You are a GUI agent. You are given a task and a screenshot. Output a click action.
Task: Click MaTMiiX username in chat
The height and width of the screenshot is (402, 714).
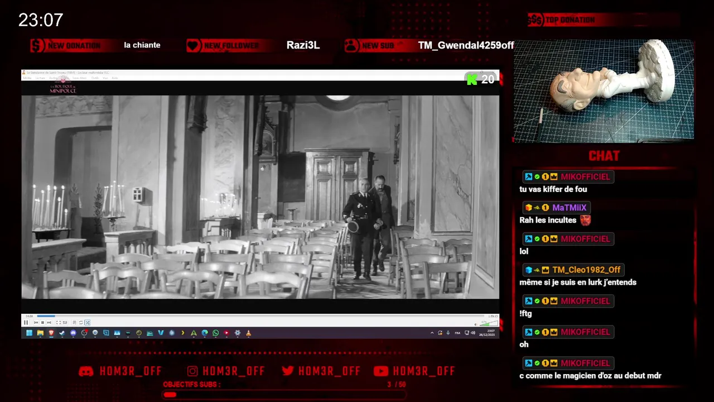click(x=569, y=208)
